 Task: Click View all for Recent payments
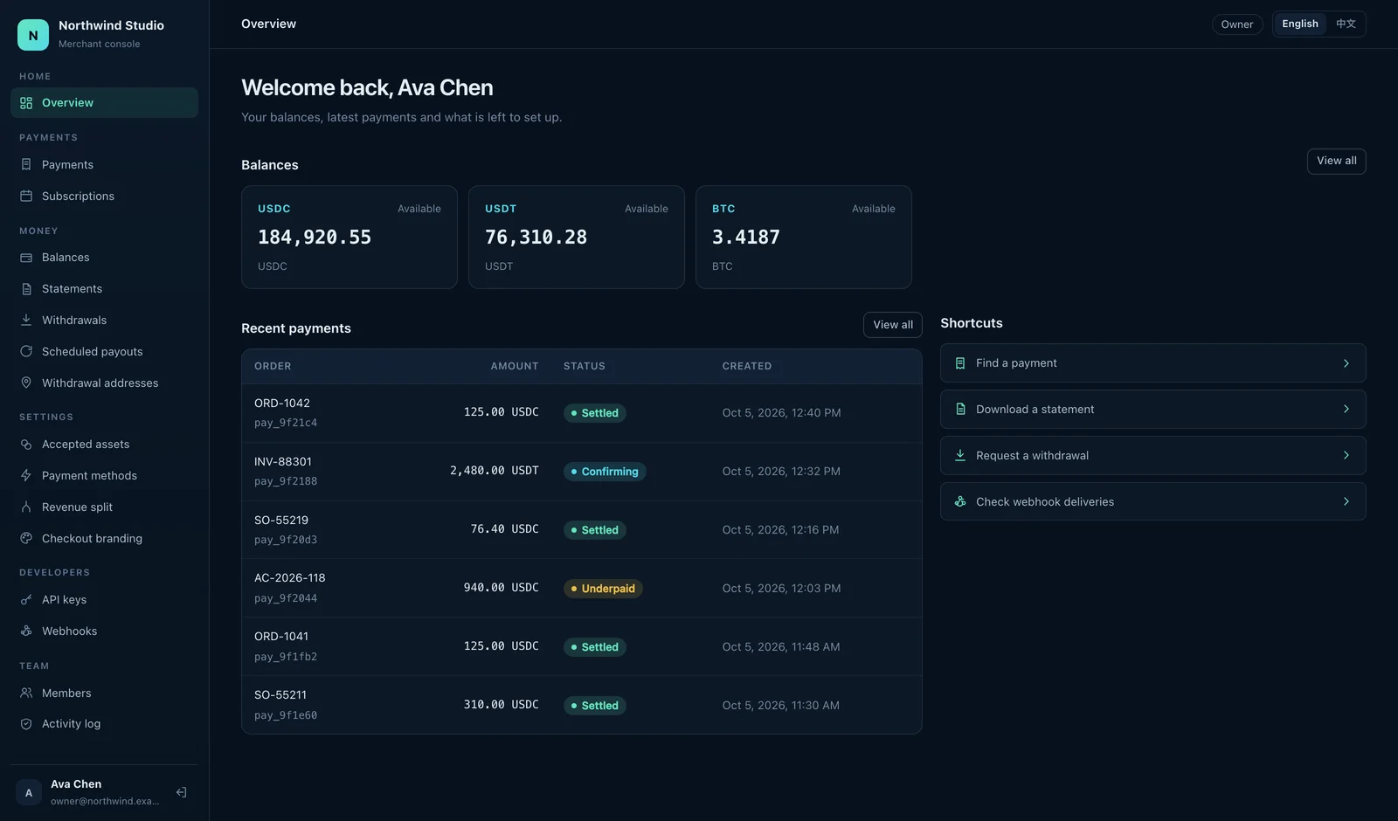892,325
